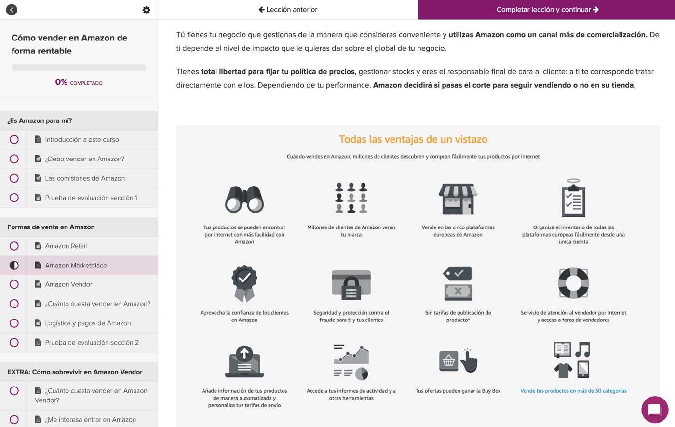Toggle completion circle for Introducción a este curso
Screen dimensions: 675x427
coord(14,139)
